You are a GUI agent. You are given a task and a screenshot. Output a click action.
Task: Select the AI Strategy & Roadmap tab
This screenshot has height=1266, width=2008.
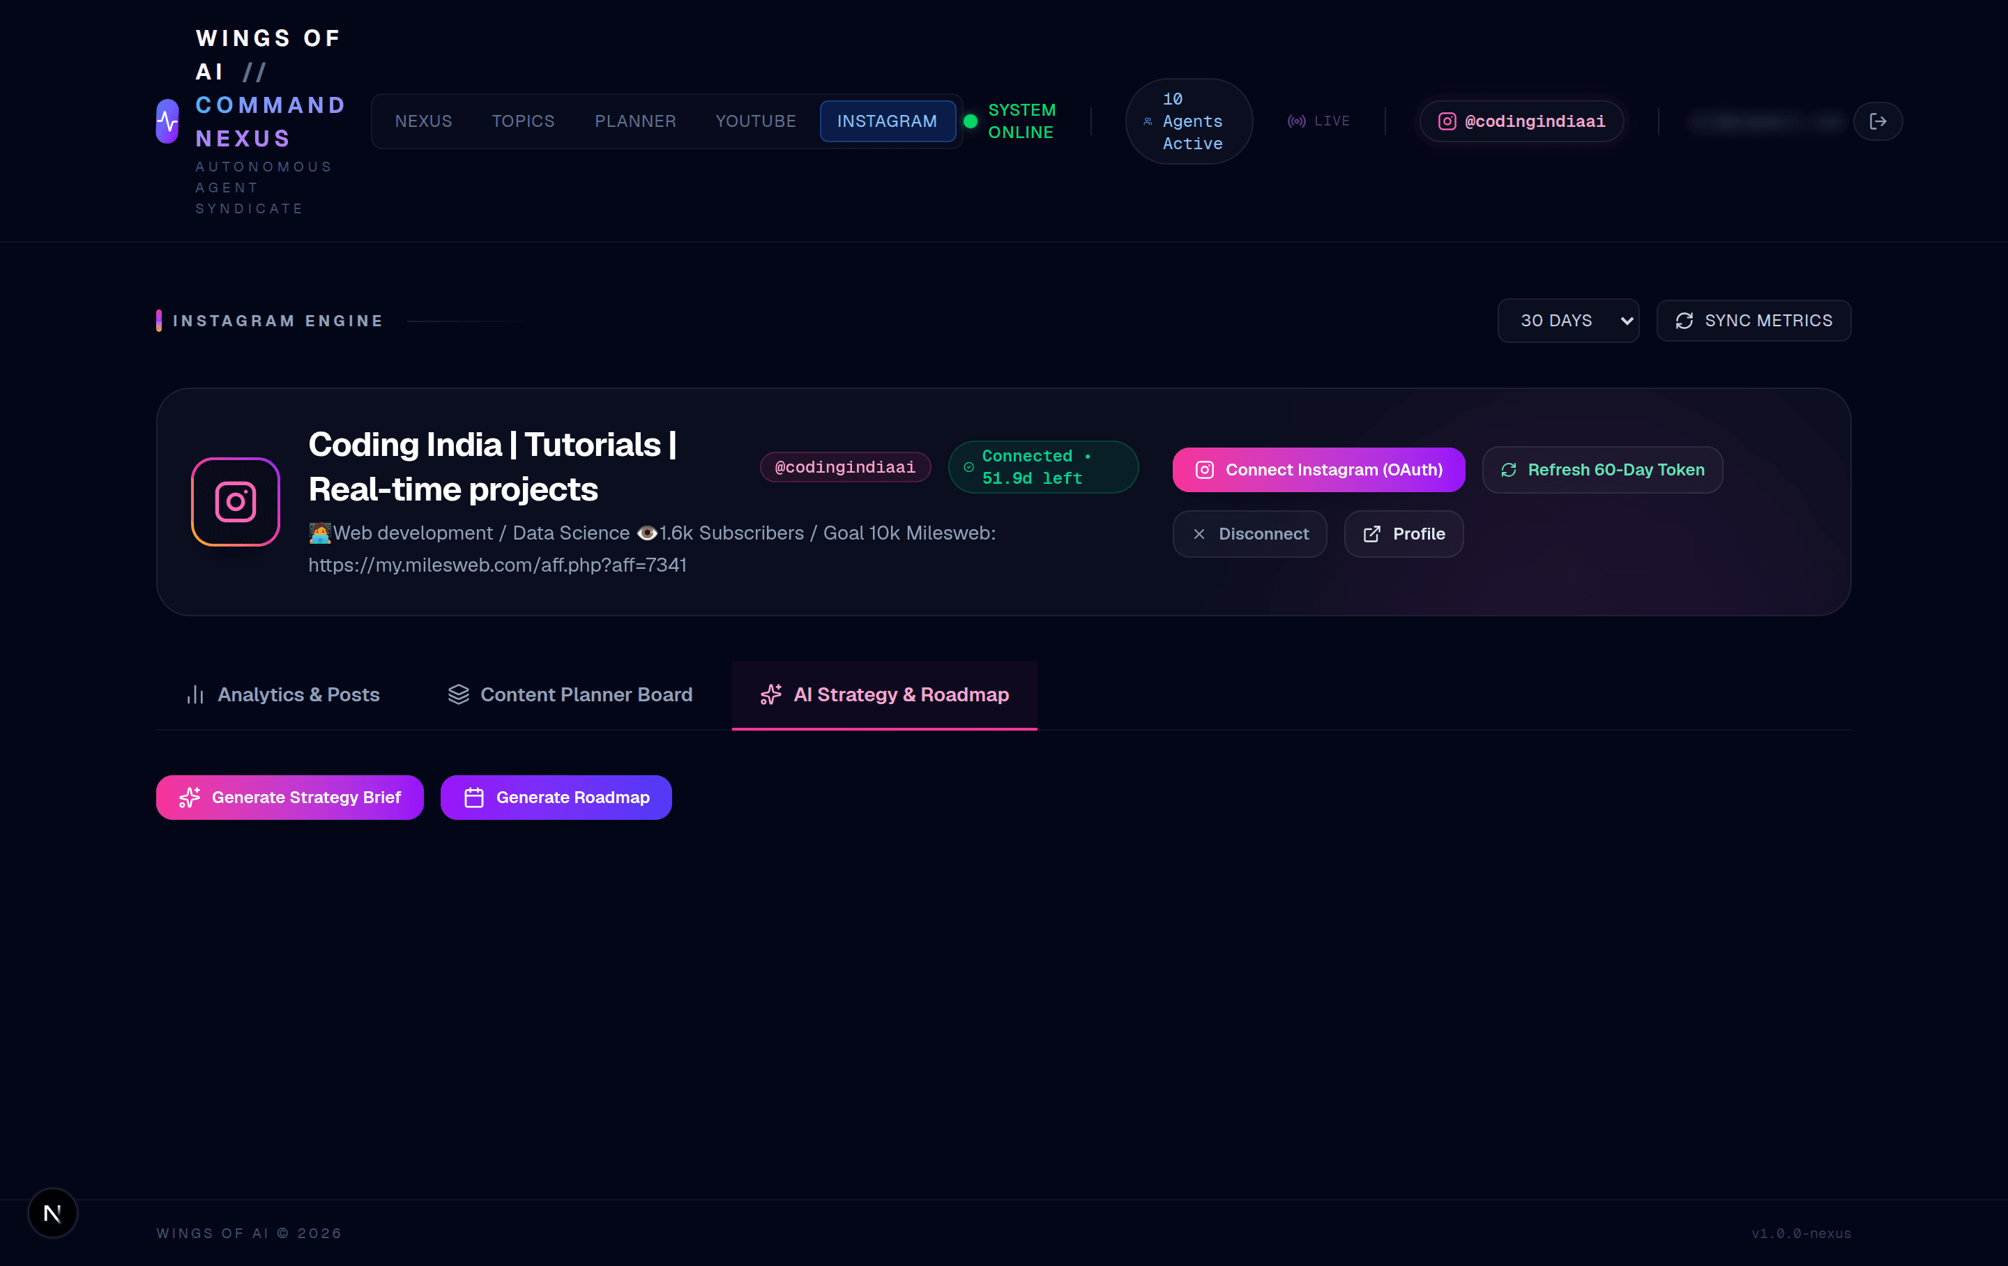click(885, 695)
